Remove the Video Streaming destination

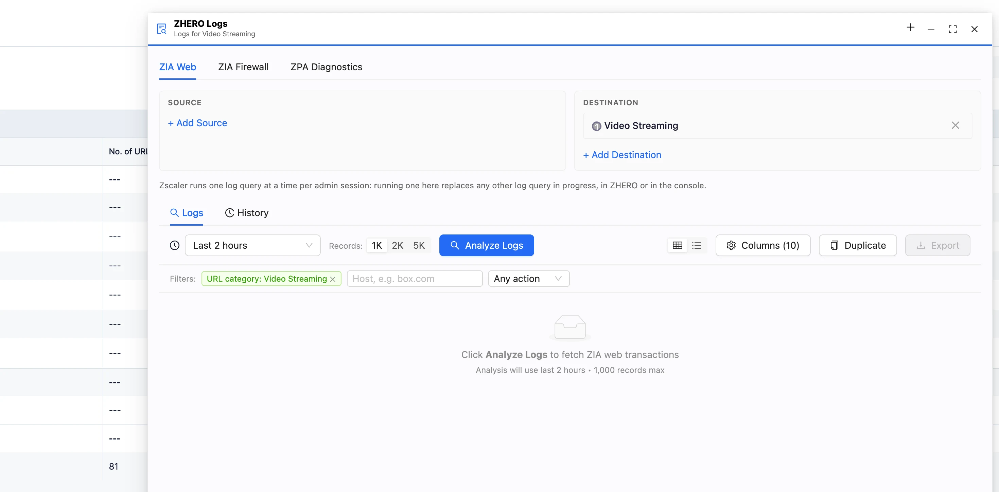coord(955,125)
